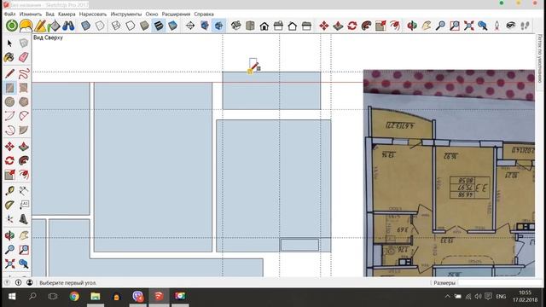Activate the Line pencil tool
This screenshot has width=546, height=307.
(9, 73)
